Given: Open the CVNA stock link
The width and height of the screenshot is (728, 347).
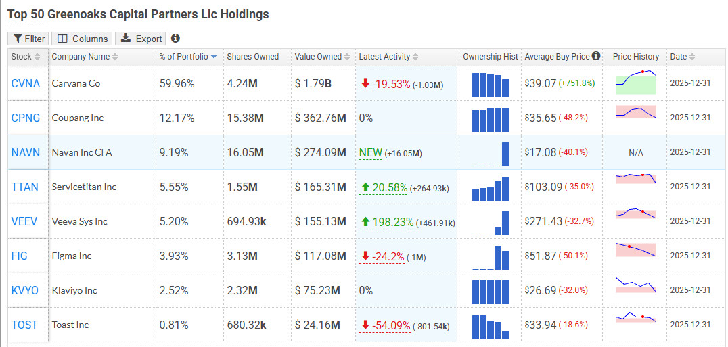Looking at the screenshot, I should point(26,83).
